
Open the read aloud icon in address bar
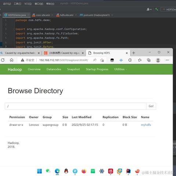[x=95, y=60]
